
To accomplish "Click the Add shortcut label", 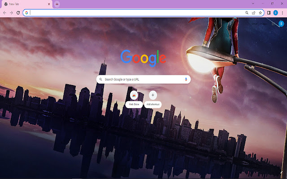I will tap(153, 104).
